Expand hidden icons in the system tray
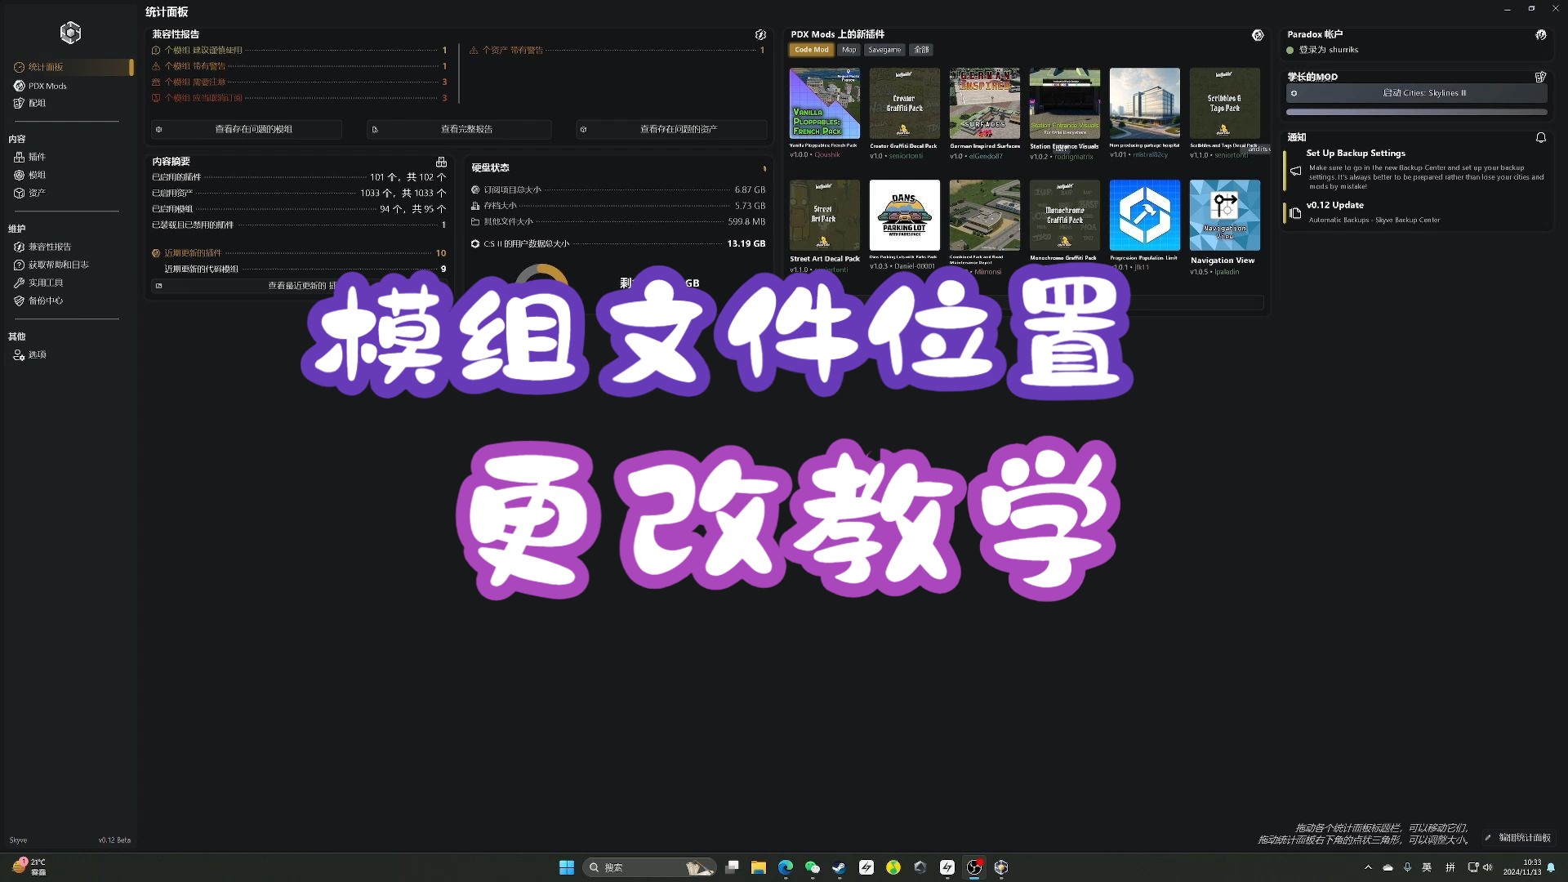Screen dimensions: 1568x882 (x=1367, y=867)
